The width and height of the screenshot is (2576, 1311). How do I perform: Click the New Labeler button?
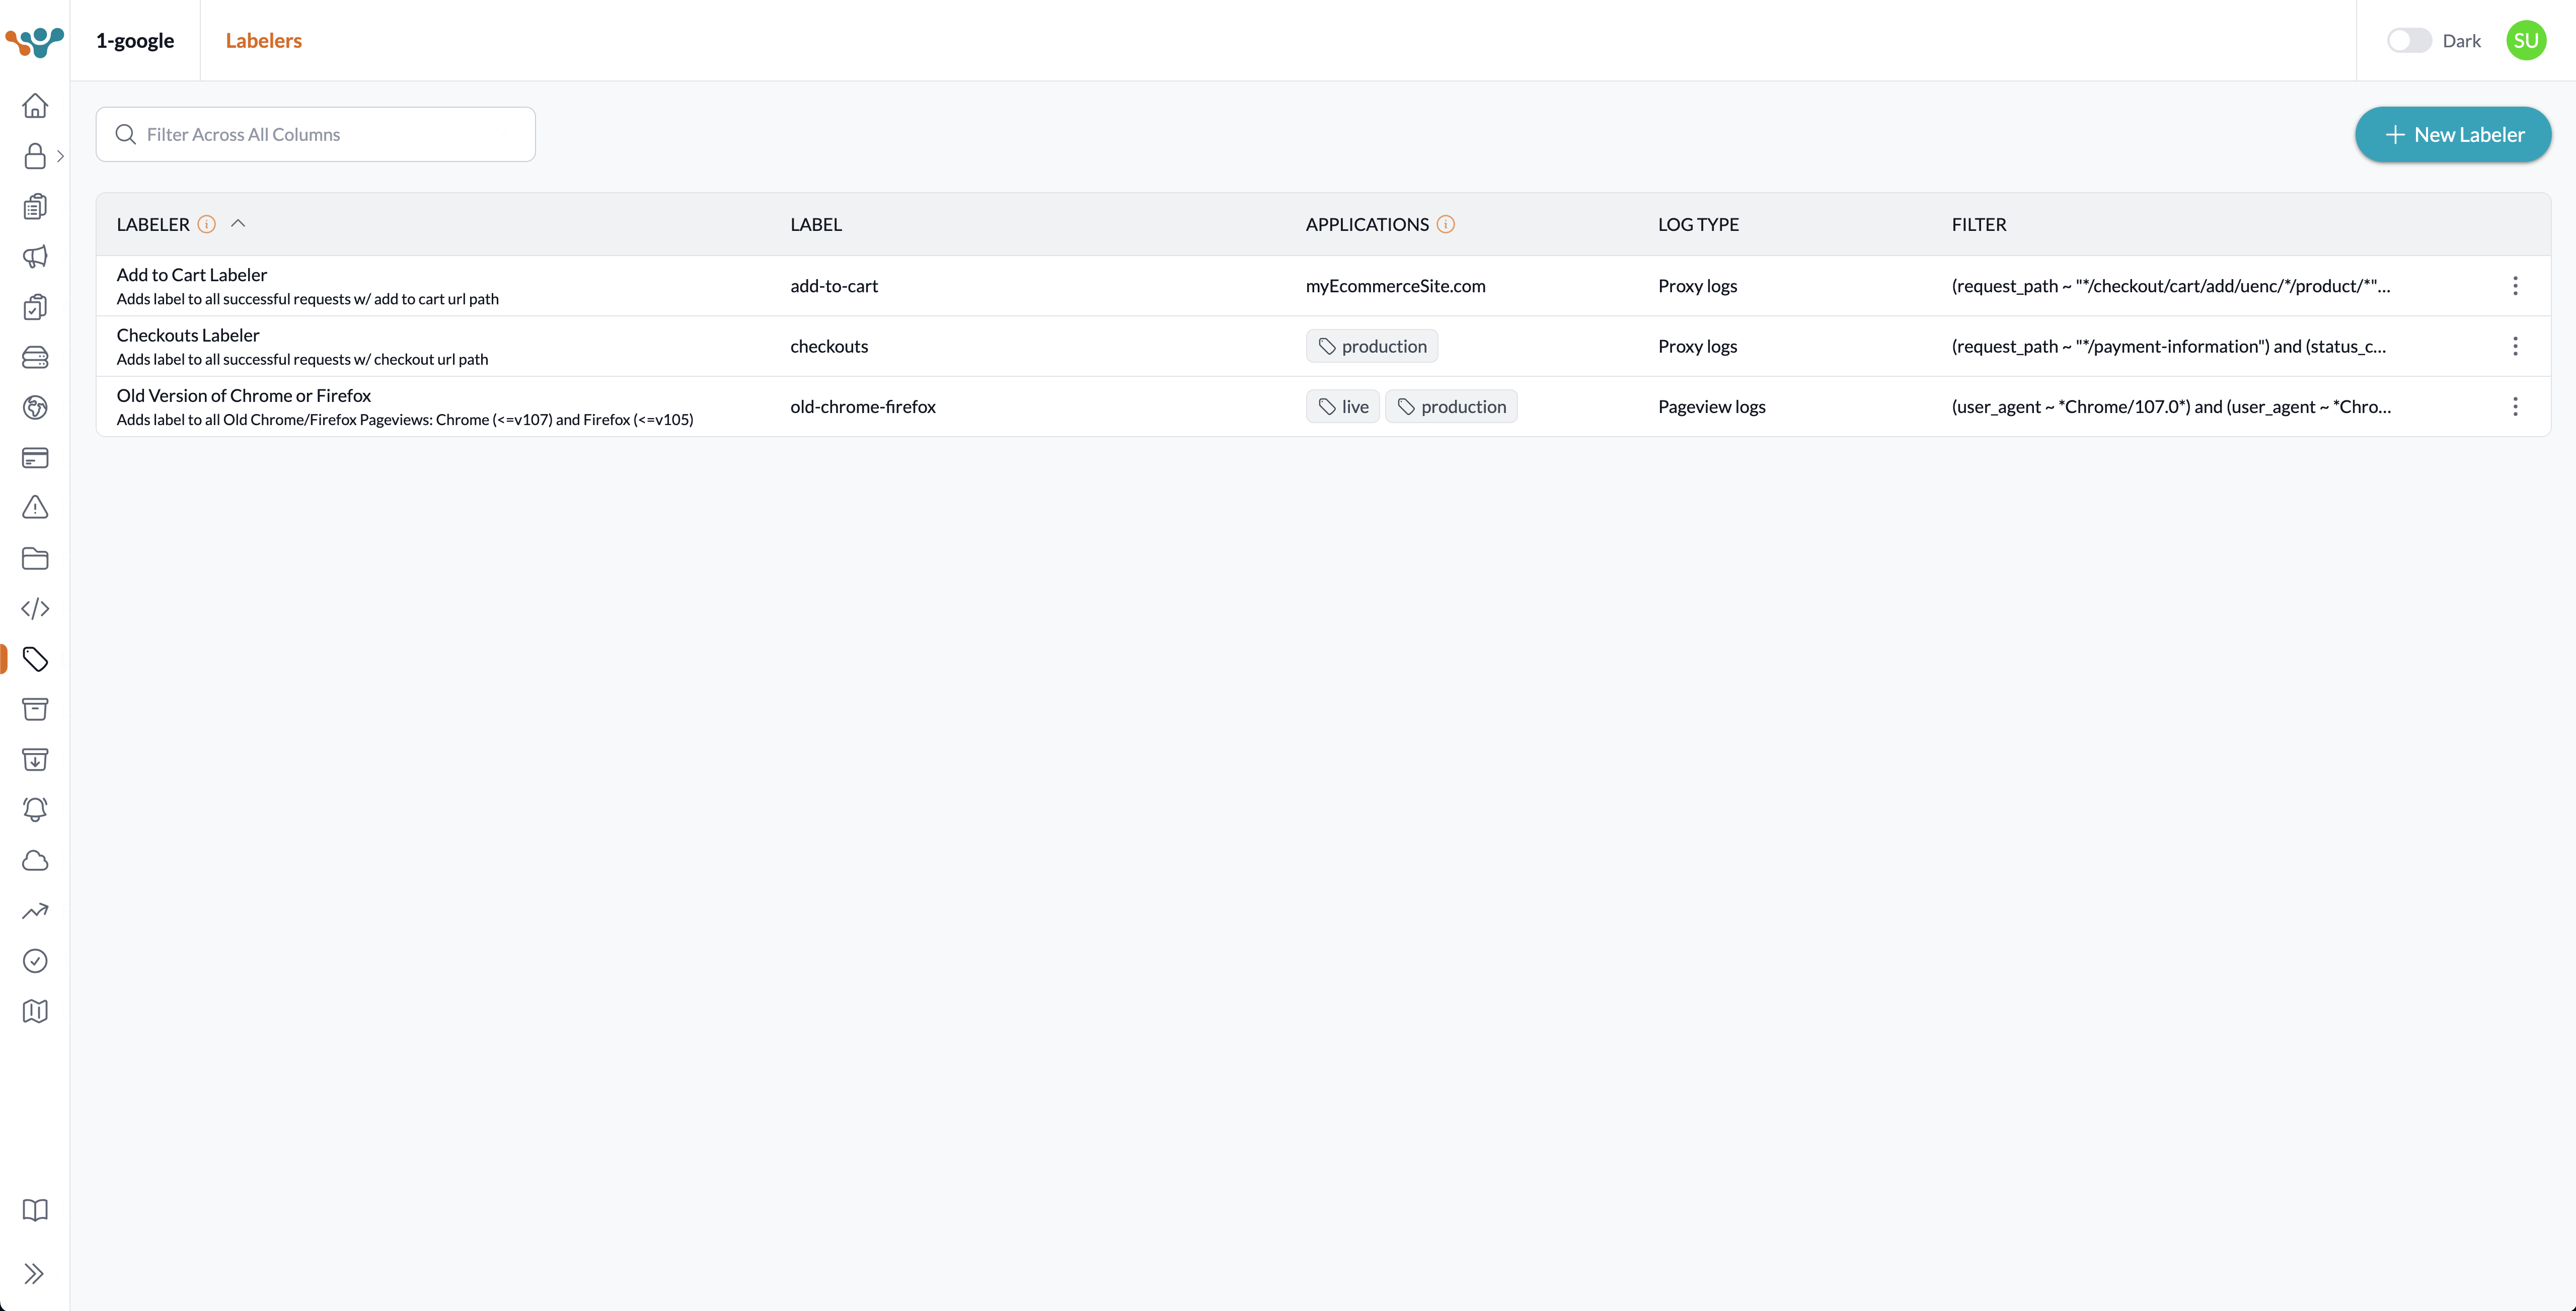pos(2453,135)
